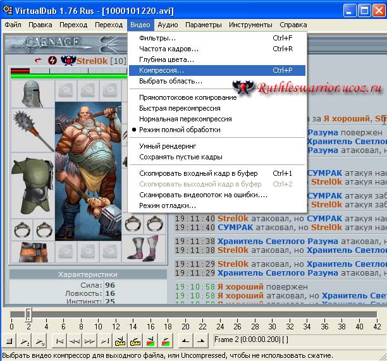Choose Сканировать видеопоток на ошибки

click(217, 195)
